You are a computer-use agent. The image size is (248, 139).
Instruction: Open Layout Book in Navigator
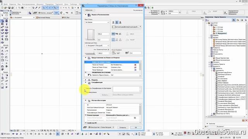click(242, 20)
